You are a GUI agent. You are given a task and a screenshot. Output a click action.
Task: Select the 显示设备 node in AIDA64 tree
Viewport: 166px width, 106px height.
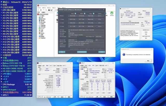(x=43, y=22)
